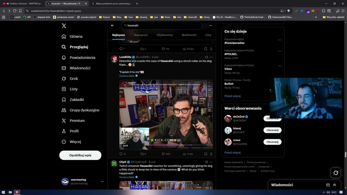The image size is (347, 195).
Task: Bookmark the top post with 23 tys. views
Action: coord(206,49)
